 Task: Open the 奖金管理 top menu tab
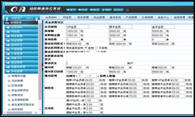coord(99,17)
